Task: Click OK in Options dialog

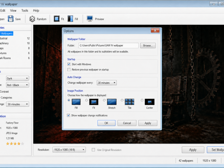Action: point(106,123)
